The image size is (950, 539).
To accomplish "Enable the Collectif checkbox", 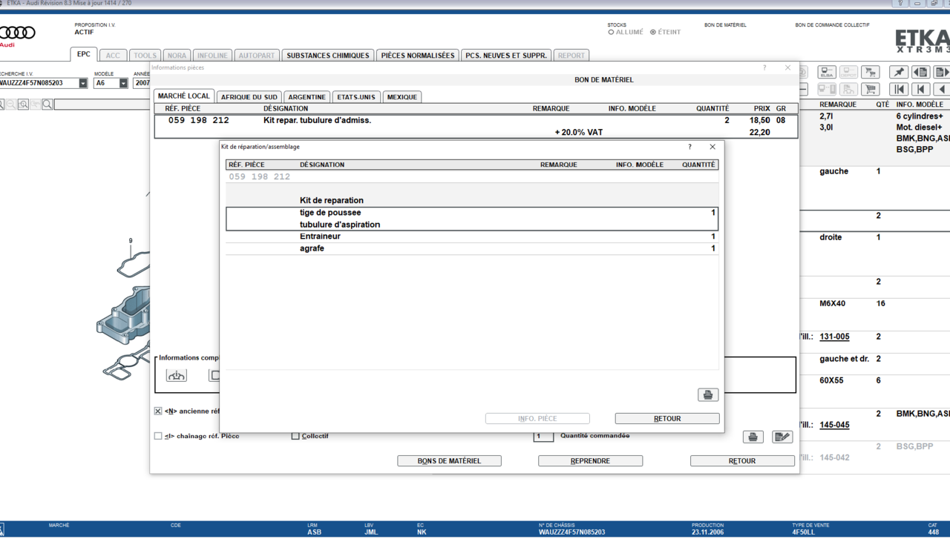I will (295, 437).
